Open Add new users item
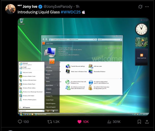This screenshot has height=131, width=155. point(95,66)
